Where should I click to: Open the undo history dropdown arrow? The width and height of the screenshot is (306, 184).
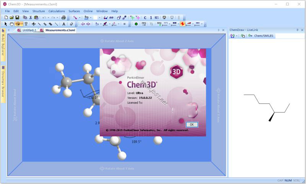pos(49,18)
